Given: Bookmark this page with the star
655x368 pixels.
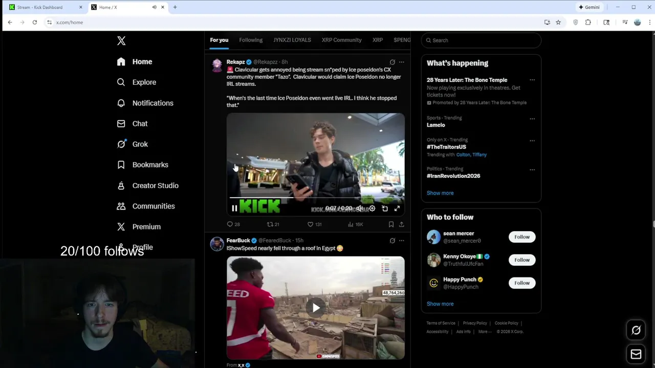Looking at the screenshot, I should point(558,22).
